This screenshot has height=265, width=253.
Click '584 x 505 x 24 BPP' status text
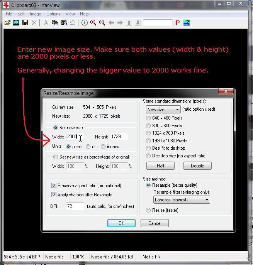coord(22,257)
